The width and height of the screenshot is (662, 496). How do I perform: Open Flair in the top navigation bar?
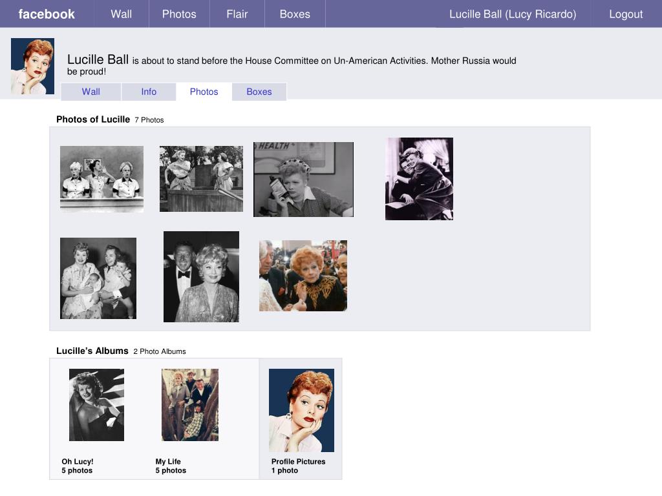tap(237, 14)
